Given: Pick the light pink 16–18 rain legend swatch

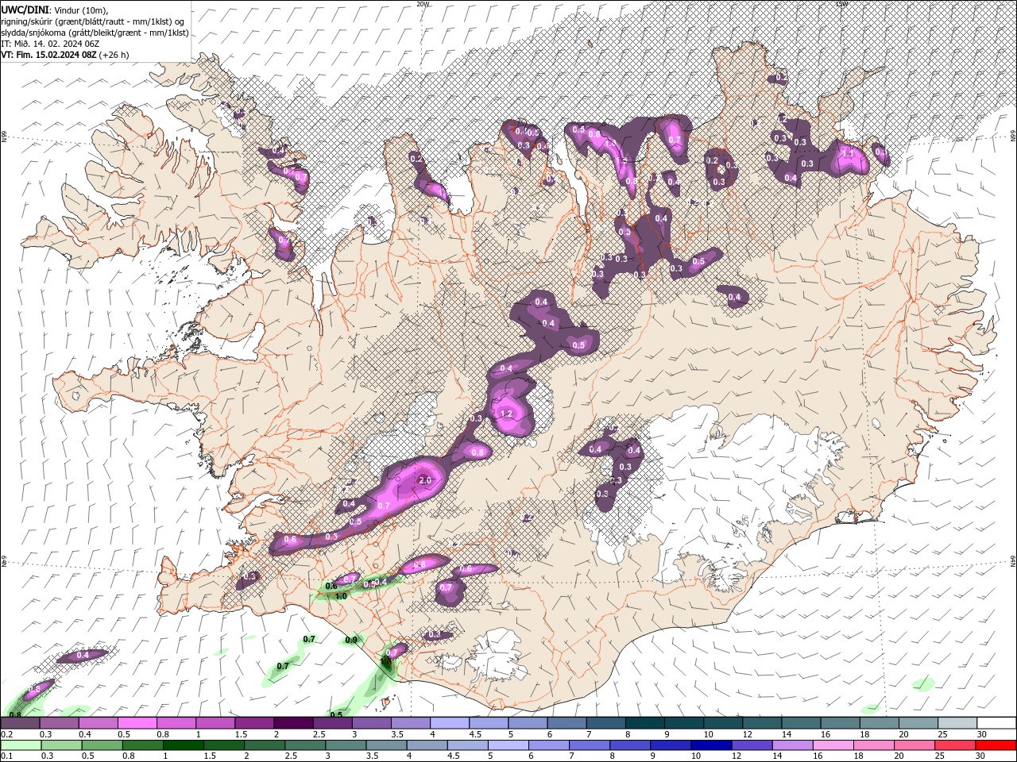Looking at the screenshot, I should pyautogui.click(x=834, y=745).
